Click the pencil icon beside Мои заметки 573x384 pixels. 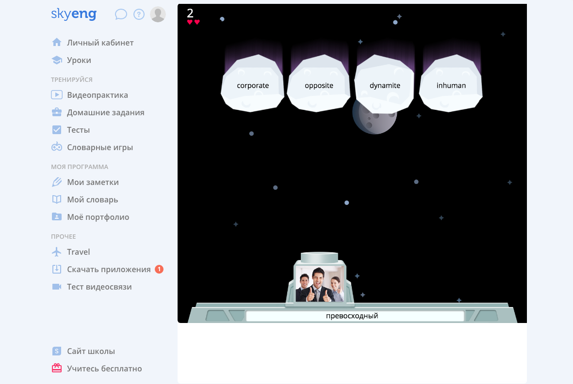[57, 182]
